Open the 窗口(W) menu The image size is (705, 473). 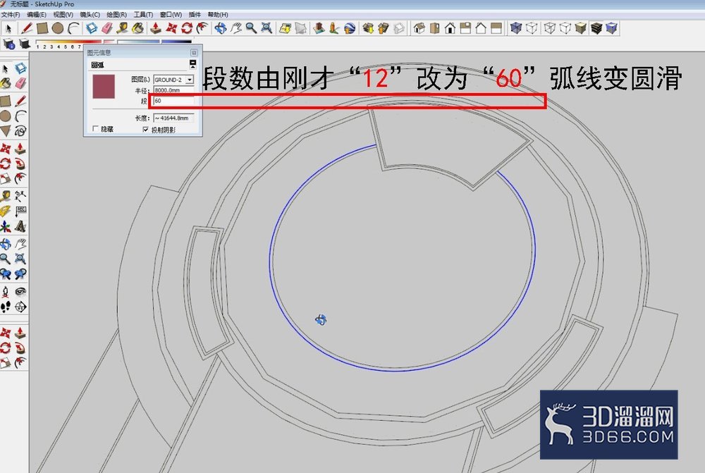[x=171, y=14]
